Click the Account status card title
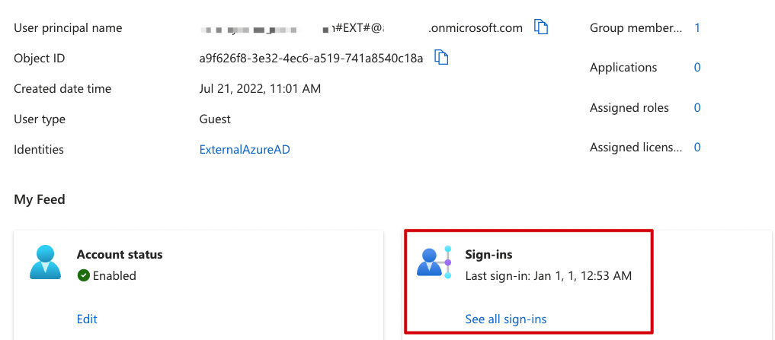Screen dimensions: 775x340 [120, 255]
